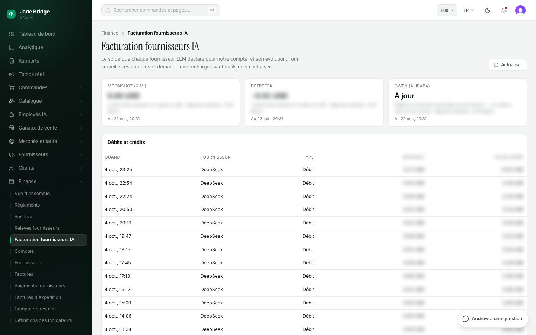Click the Marchés et tarifs globe icon
This screenshot has height=335, width=536.
[12, 141]
